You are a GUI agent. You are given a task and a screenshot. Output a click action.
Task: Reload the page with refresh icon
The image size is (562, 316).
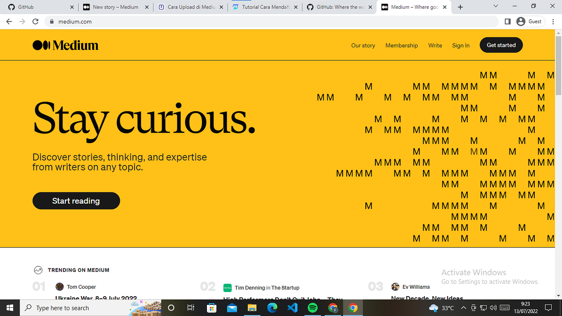coord(36,22)
